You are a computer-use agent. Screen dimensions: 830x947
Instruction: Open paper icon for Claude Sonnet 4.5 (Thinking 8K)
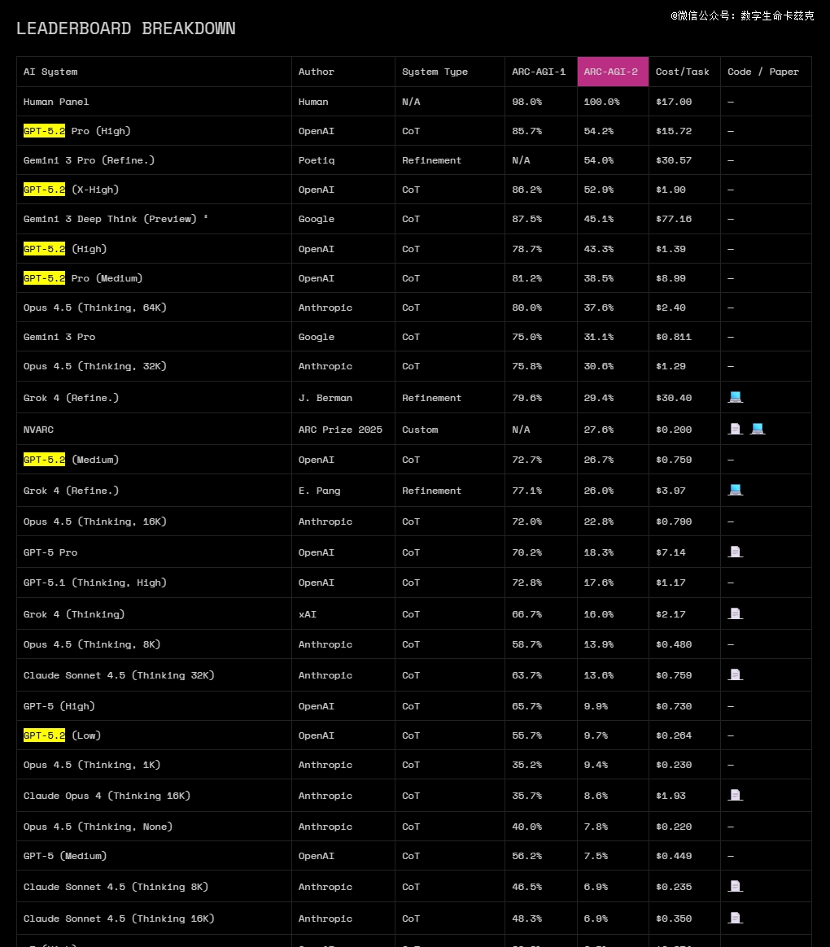pyautogui.click(x=735, y=886)
